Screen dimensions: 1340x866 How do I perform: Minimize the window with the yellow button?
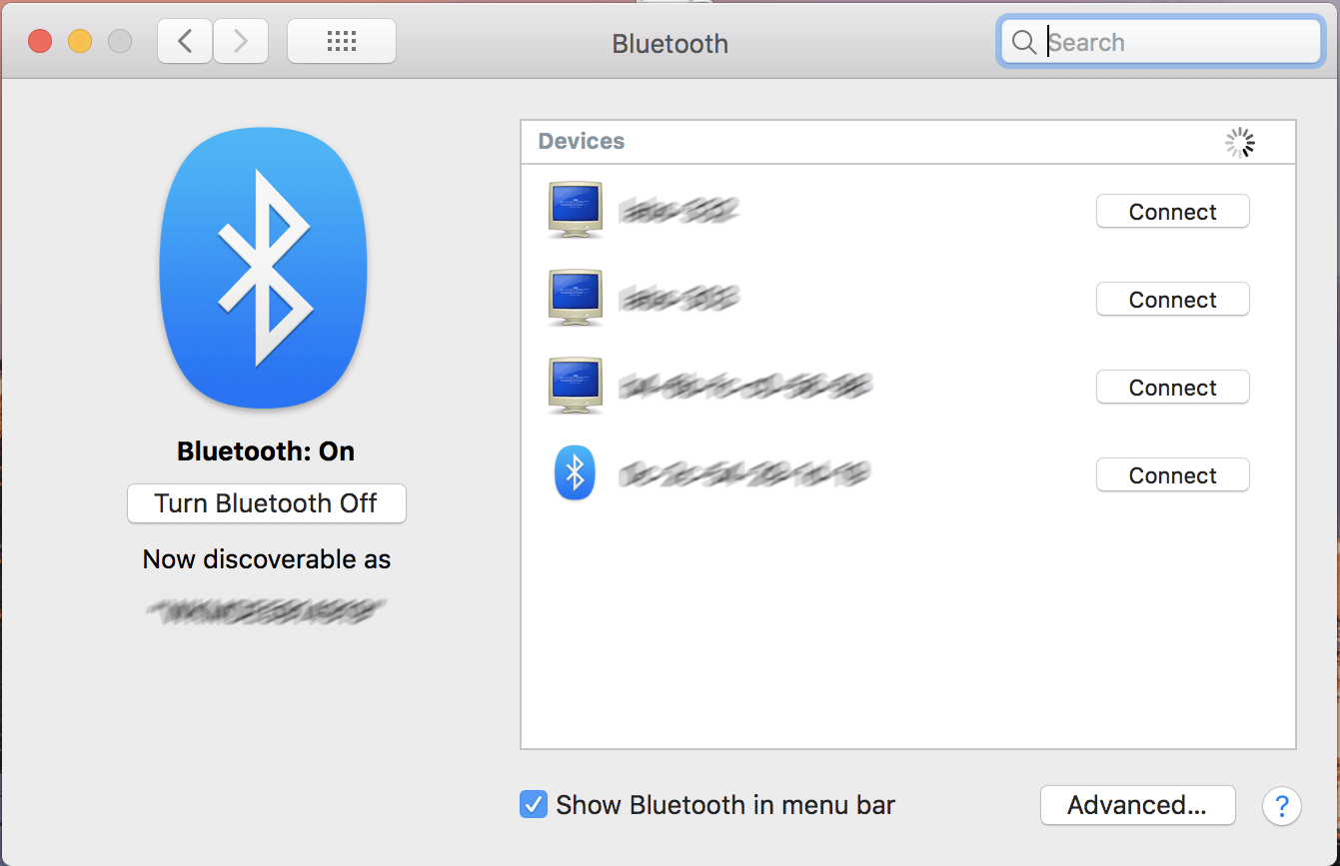coord(80,42)
